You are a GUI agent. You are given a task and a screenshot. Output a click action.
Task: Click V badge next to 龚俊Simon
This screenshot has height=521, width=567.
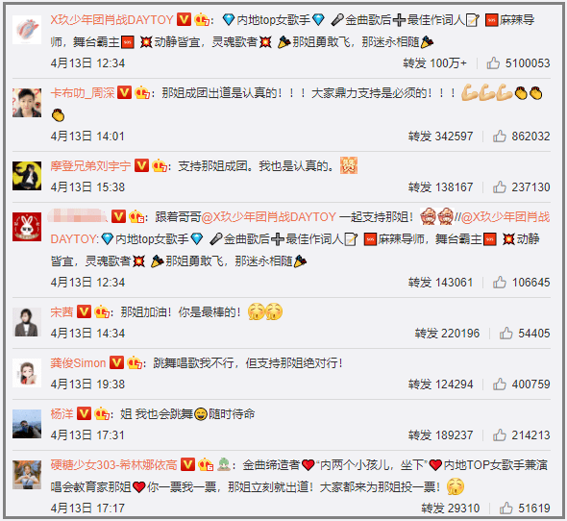[116, 362]
